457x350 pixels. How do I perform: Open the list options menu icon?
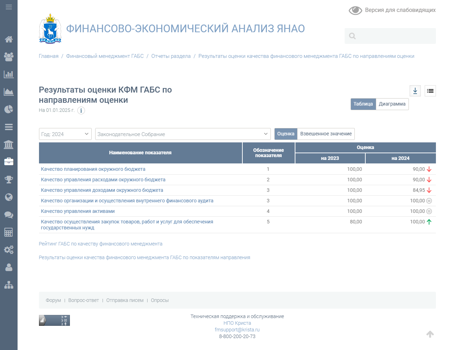point(430,91)
